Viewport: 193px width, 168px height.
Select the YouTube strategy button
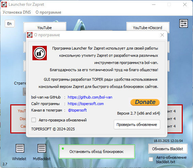coord(45,27)
